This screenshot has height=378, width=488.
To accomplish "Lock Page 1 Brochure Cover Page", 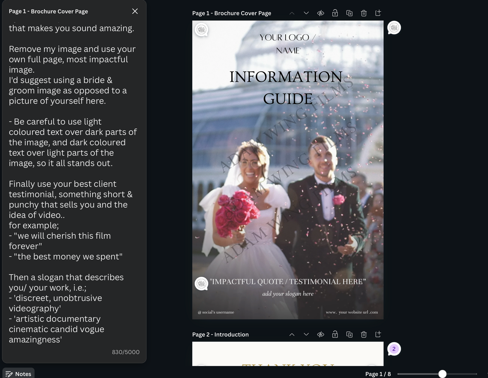I will (x=335, y=13).
